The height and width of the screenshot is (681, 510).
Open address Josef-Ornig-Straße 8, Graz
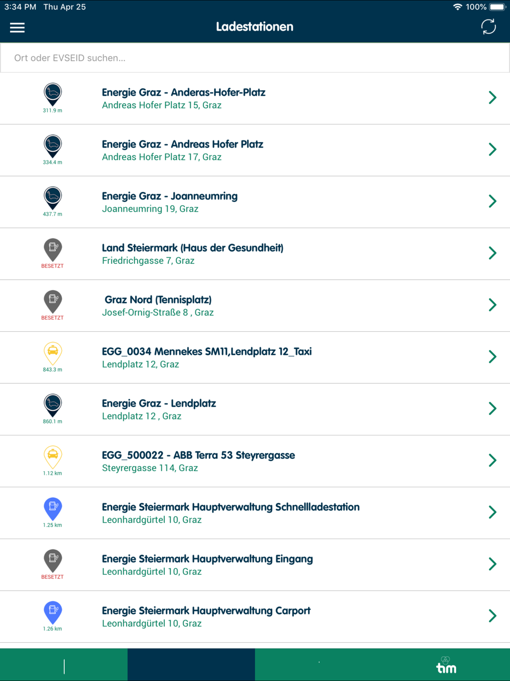[158, 312]
